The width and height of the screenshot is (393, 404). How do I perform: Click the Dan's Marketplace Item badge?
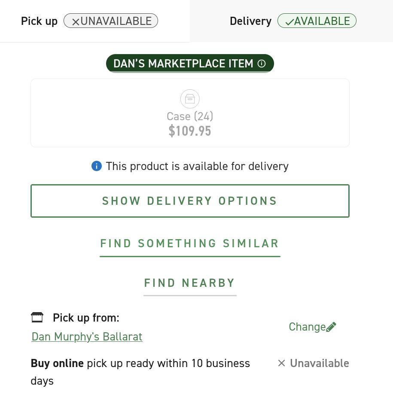[x=183, y=64]
